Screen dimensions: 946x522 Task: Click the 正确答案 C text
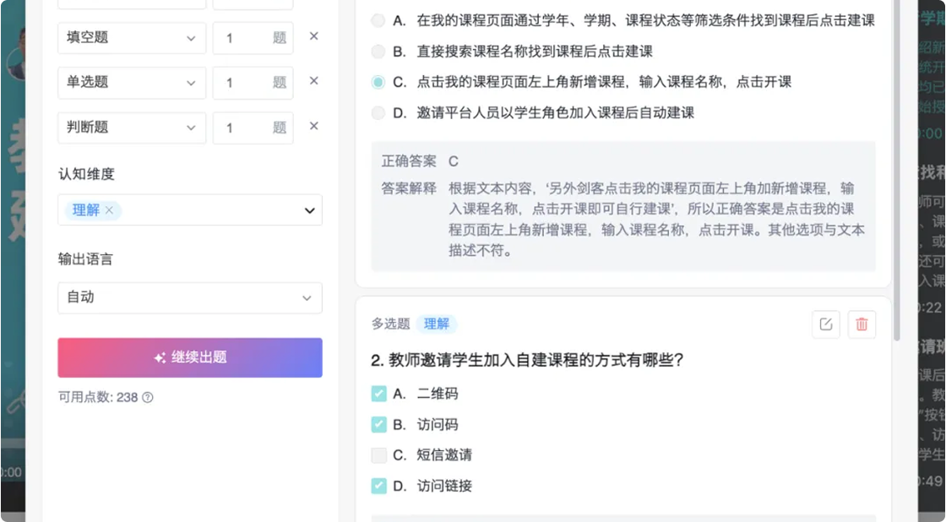coord(420,161)
